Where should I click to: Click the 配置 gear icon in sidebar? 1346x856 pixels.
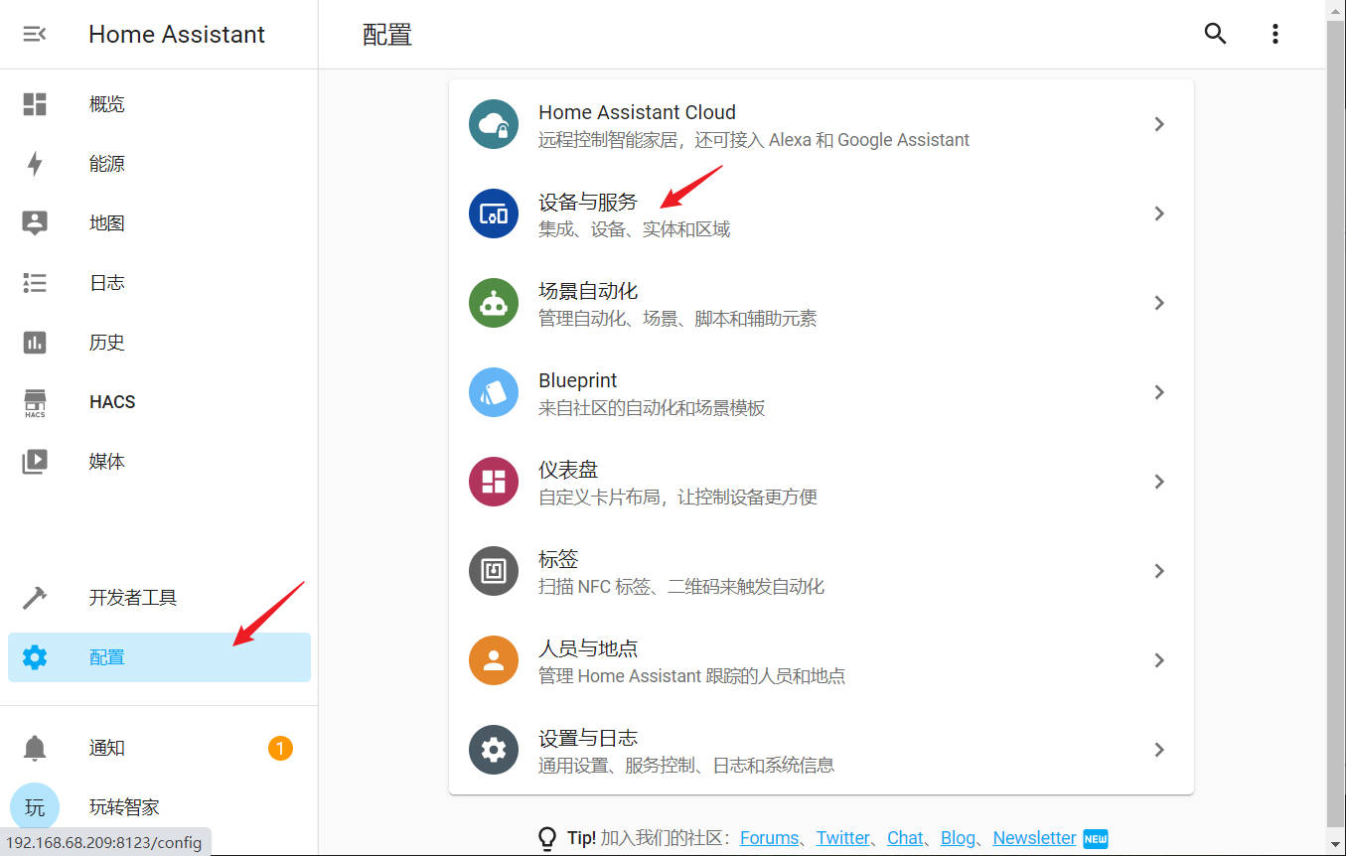pos(35,657)
